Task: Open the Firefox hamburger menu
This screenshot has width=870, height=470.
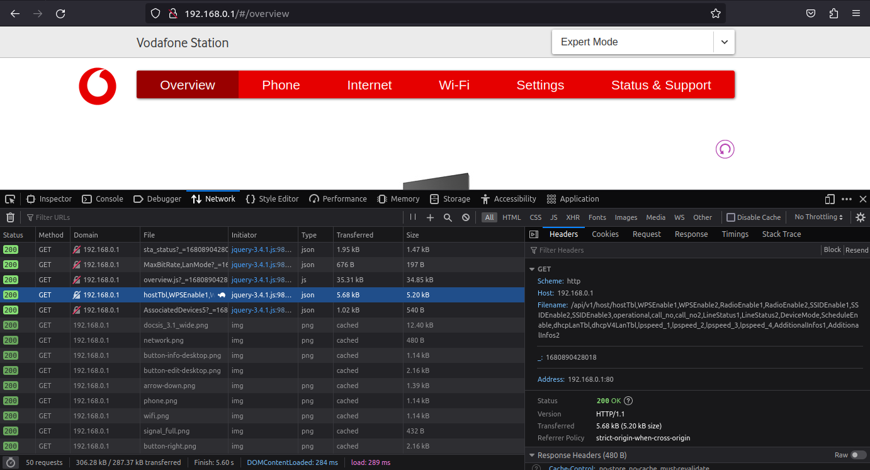Action: tap(856, 13)
